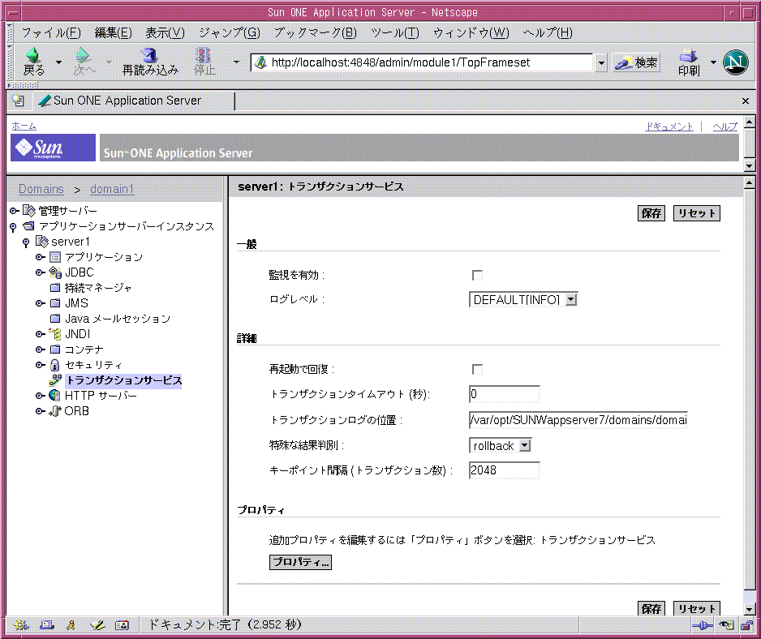This screenshot has height=639, width=761.
Task: Expand the JMS tree node
Action: click(40, 303)
